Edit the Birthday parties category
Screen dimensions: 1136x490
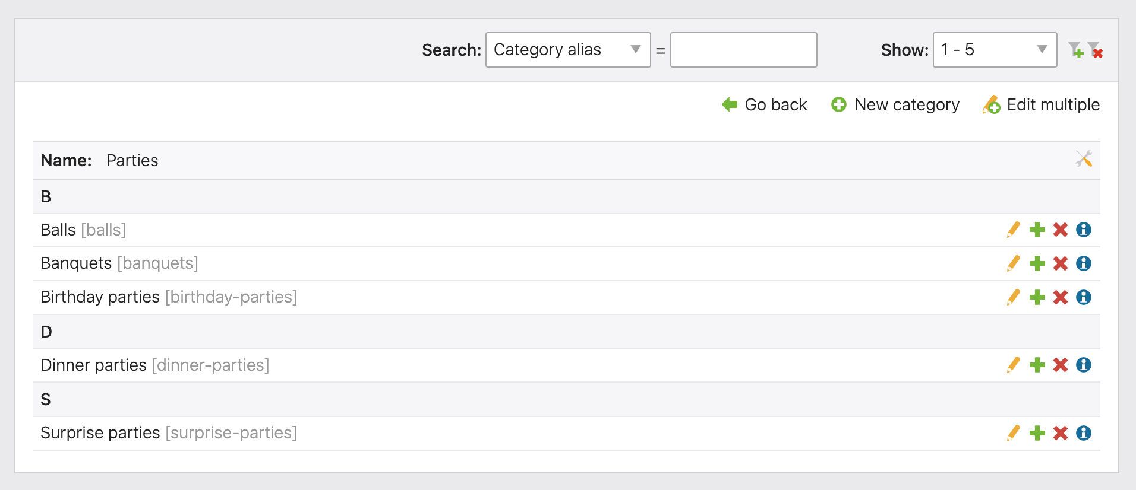pyautogui.click(x=1014, y=297)
